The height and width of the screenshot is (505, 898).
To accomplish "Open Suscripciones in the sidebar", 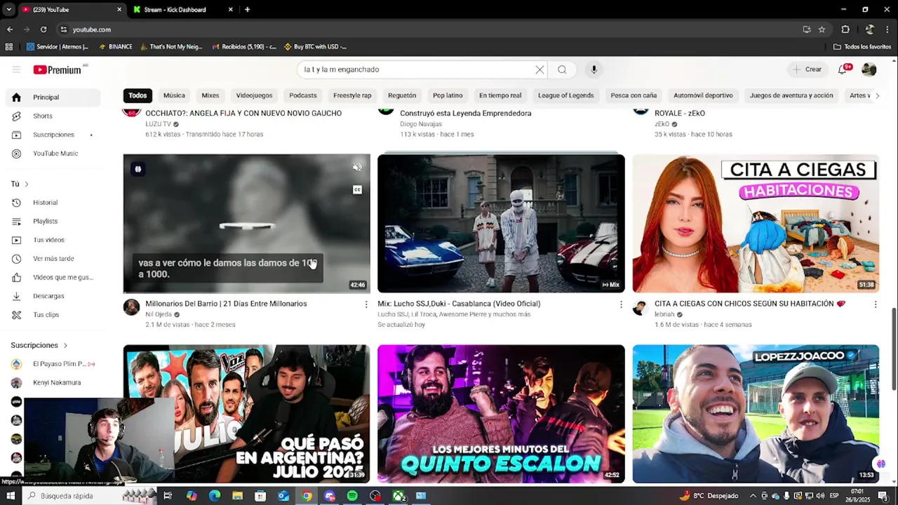I will coord(53,135).
